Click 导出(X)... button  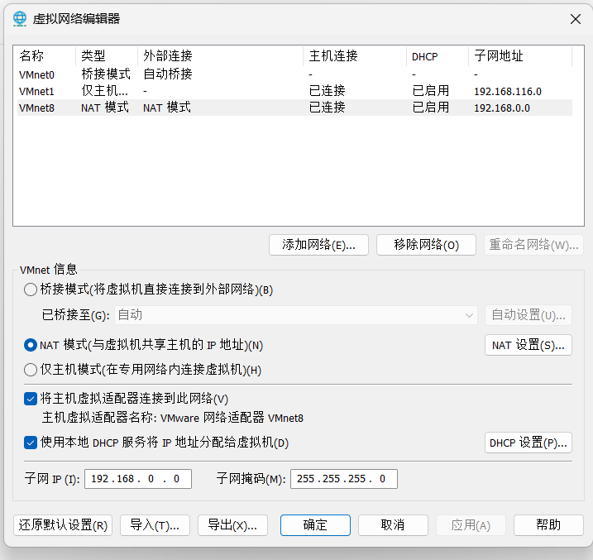pyautogui.click(x=232, y=524)
